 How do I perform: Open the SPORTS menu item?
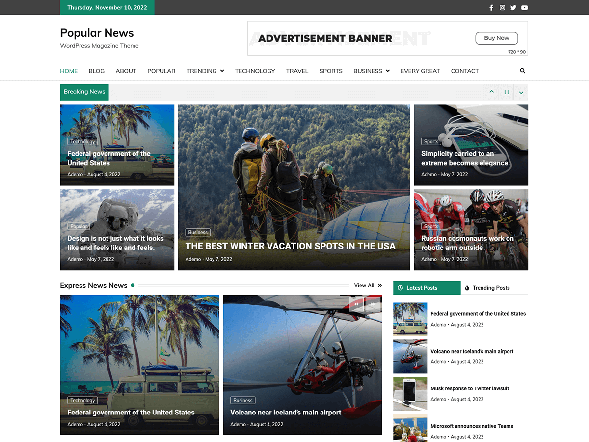[330, 71]
